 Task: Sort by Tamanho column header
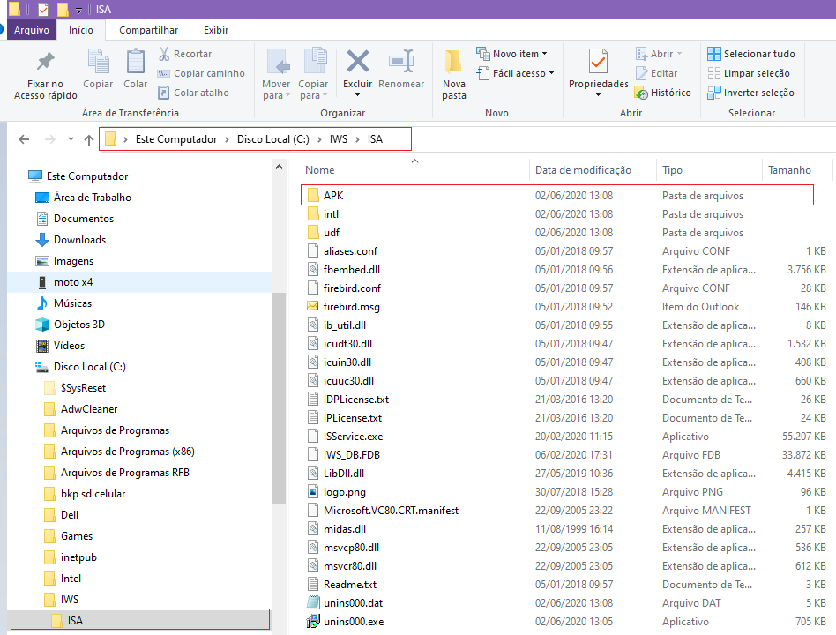tap(789, 170)
